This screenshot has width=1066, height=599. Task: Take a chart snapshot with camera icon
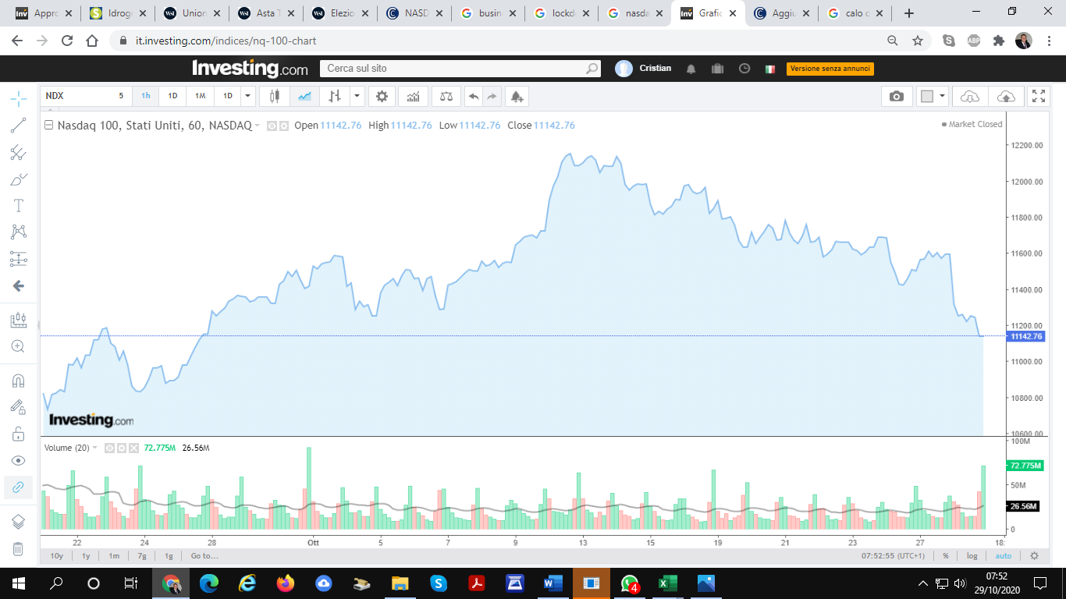[897, 96]
